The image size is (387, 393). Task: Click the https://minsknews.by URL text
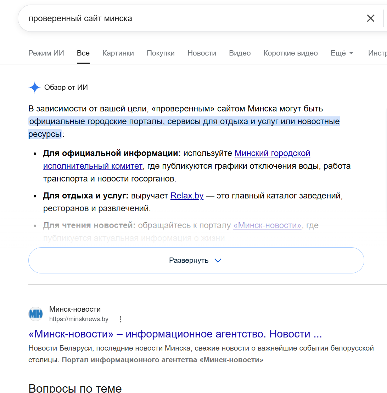[x=79, y=319]
